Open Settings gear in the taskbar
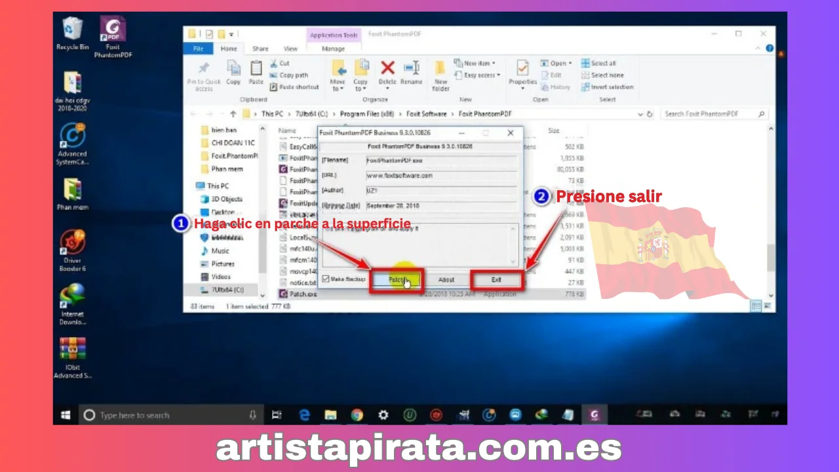The height and width of the screenshot is (472, 839). (x=383, y=415)
